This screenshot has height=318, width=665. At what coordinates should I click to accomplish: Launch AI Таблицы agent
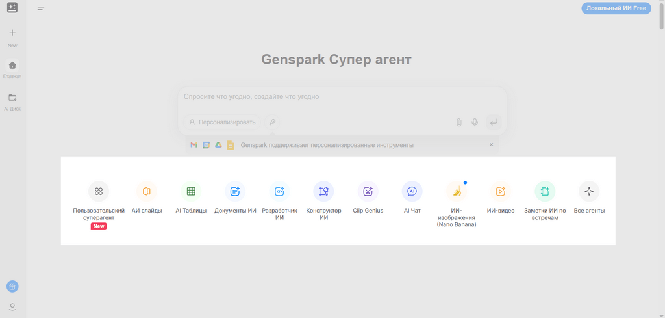[192, 191]
